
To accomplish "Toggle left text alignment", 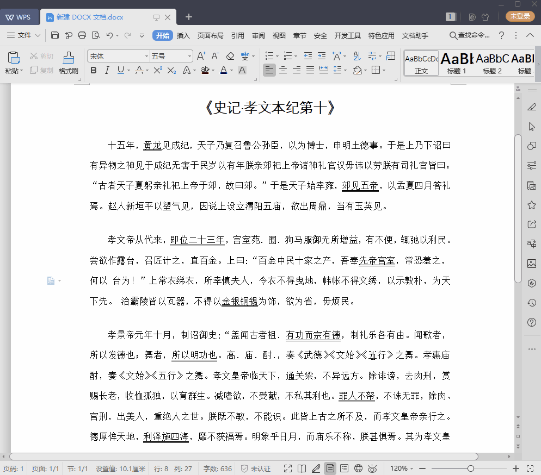I will click(x=269, y=70).
